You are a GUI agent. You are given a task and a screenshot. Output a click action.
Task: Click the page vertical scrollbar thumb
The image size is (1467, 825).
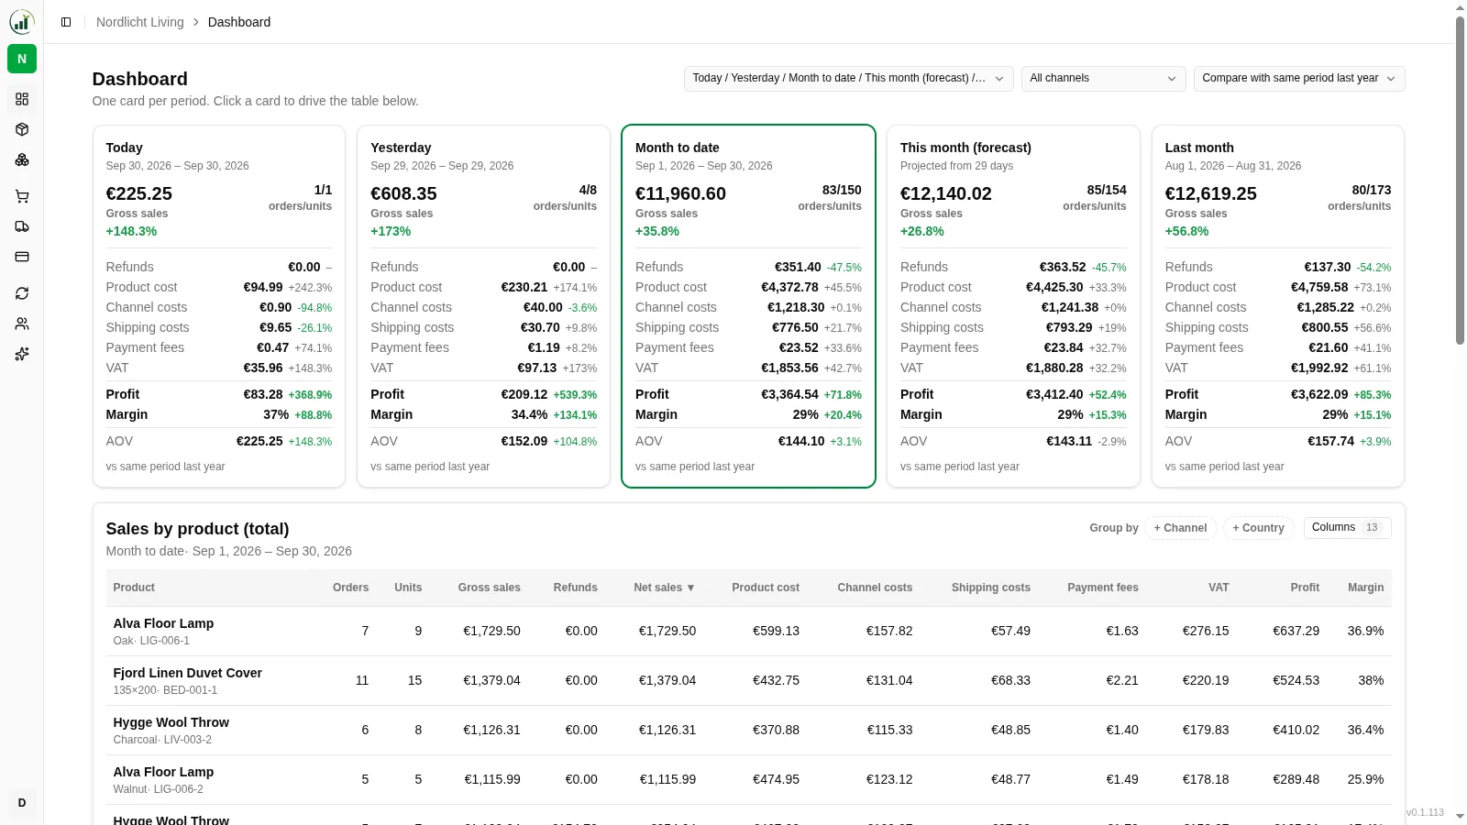point(1461,180)
